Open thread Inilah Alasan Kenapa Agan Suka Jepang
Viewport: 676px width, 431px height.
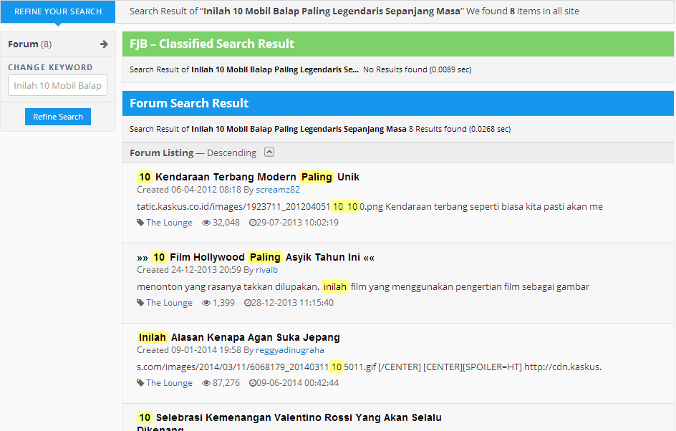238,337
